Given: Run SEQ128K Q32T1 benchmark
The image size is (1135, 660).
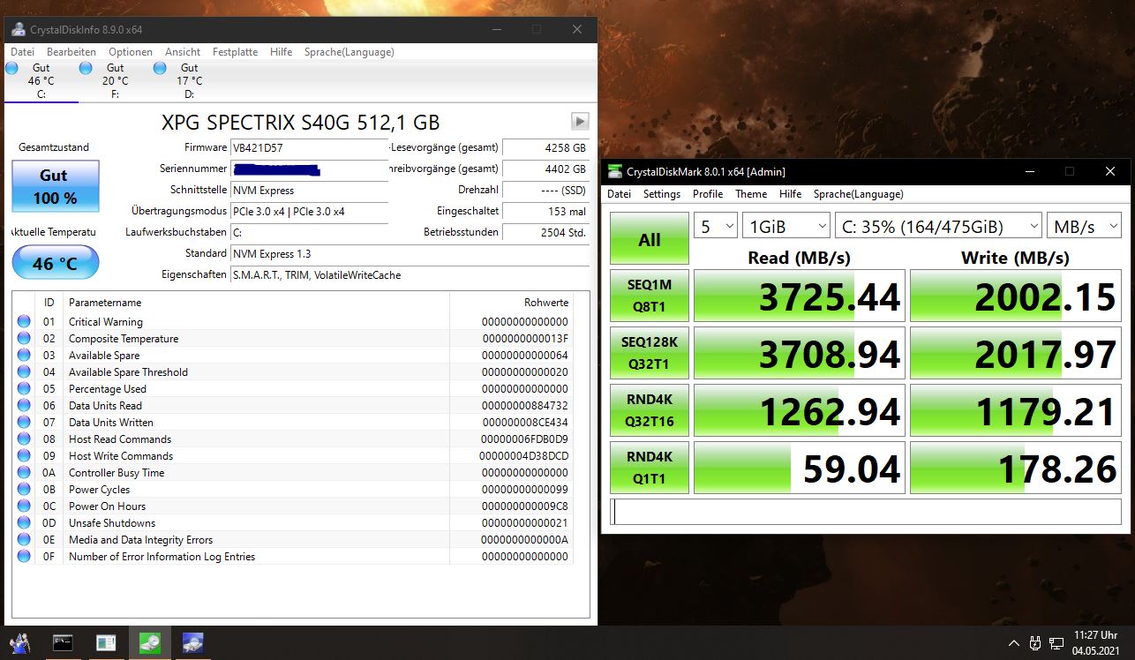Looking at the screenshot, I should pos(650,353).
